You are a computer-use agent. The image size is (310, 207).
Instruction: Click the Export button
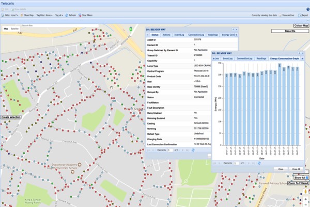[x=303, y=15]
